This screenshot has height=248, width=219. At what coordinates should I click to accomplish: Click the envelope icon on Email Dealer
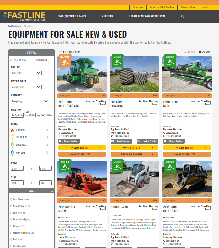pos(113,141)
